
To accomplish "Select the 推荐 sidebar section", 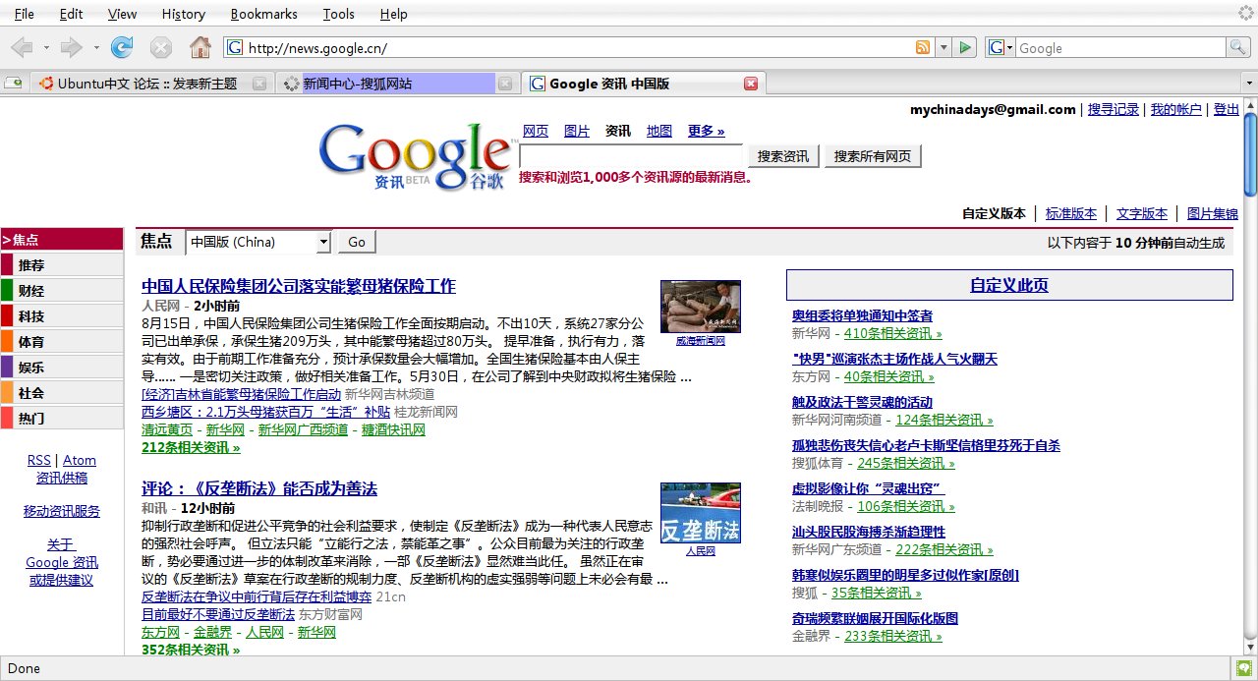I will [62, 265].
